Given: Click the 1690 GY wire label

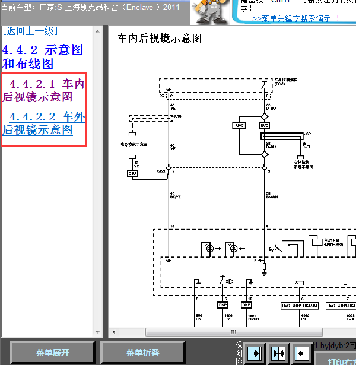Looking at the screenshot, I should 228,317.
